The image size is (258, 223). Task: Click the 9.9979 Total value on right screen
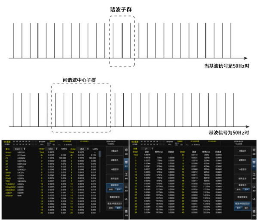[x=147, y=155]
